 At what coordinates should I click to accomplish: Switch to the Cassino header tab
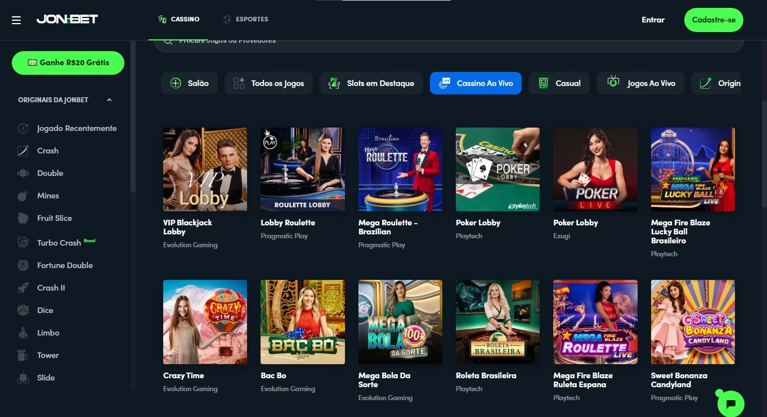[179, 19]
